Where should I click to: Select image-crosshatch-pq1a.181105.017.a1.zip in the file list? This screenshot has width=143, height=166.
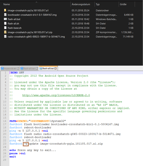(30, 32)
